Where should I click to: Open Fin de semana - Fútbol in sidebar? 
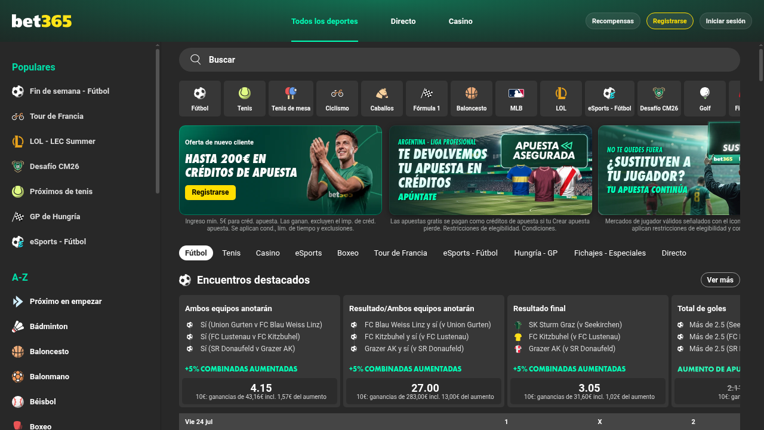click(78, 91)
